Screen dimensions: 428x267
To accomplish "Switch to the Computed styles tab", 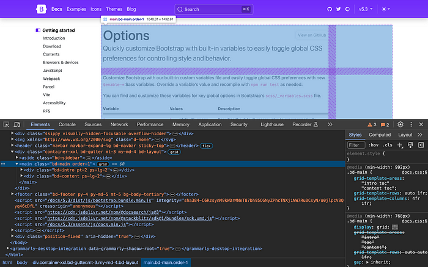I will tap(380, 135).
